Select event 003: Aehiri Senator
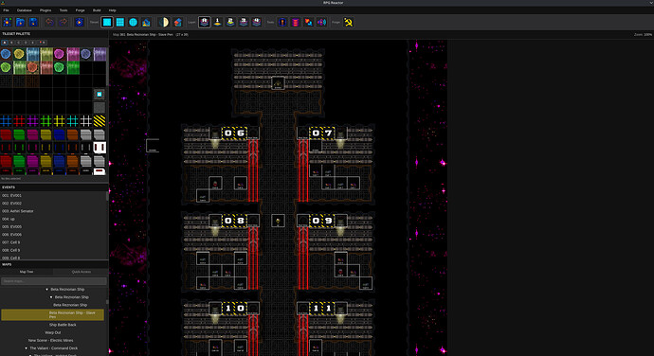Image resolution: width=654 pixels, height=356 pixels. coord(53,211)
